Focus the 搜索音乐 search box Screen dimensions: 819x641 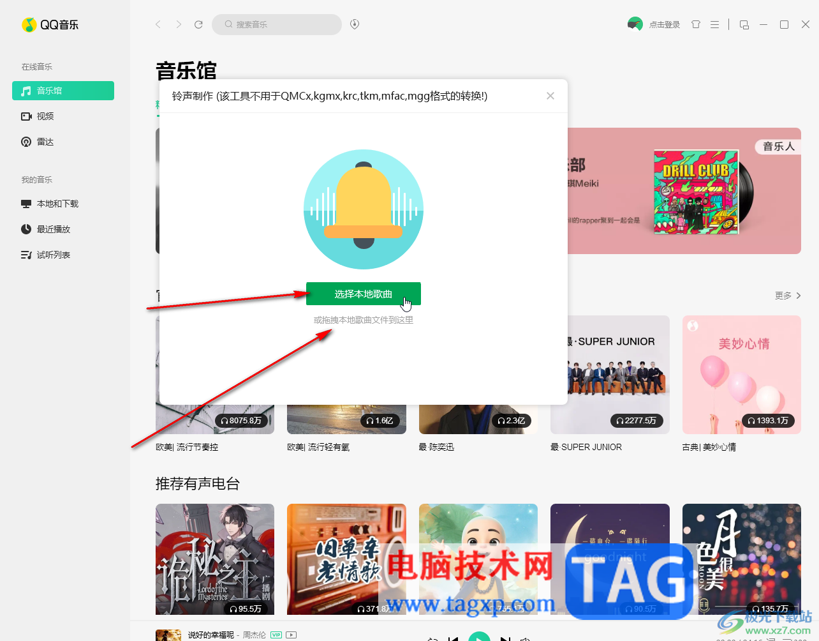(x=277, y=24)
